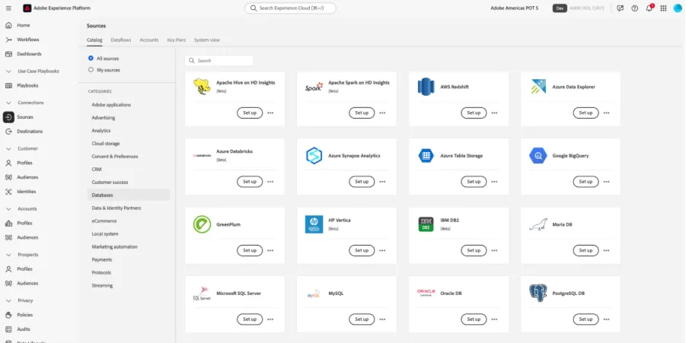Collapse the Customer section
Image resolution: width=686 pixels, height=343 pixels.
tap(8, 148)
